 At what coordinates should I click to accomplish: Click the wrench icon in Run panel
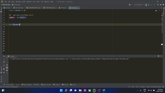coord(4,62)
